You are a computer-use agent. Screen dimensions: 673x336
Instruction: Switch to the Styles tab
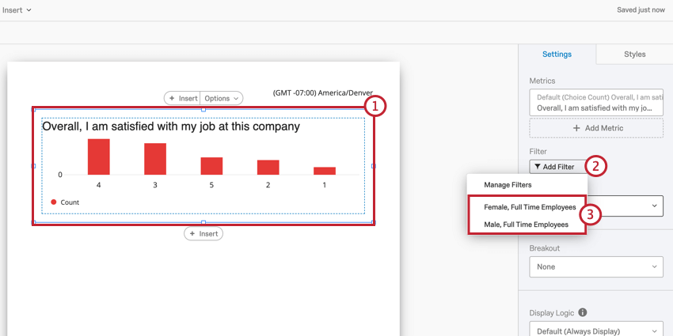[634, 54]
